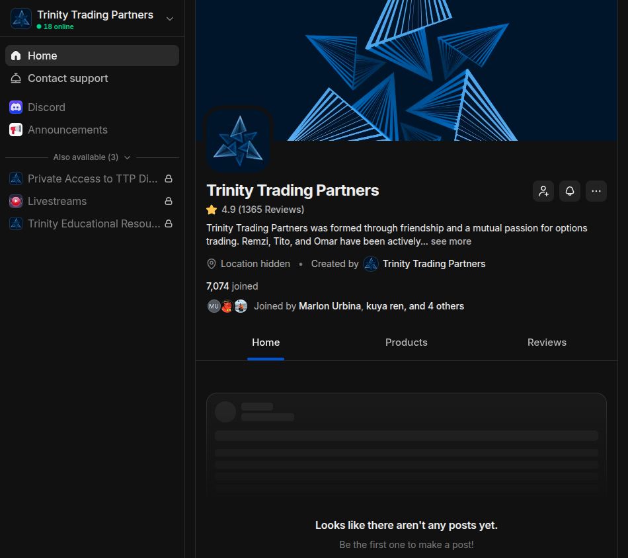Viewport: 628px width, 558px height.
Task: Click the creator's small avatar icon
Action: (371, 264)
